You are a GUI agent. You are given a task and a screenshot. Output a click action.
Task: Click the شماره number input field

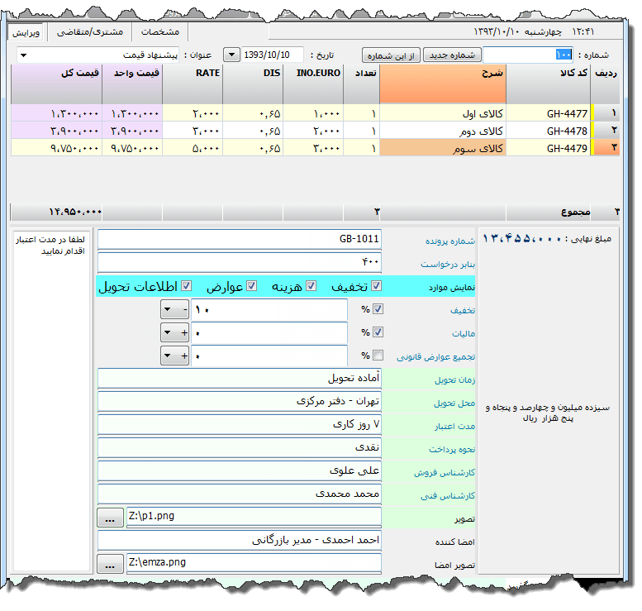coord(527,55)
